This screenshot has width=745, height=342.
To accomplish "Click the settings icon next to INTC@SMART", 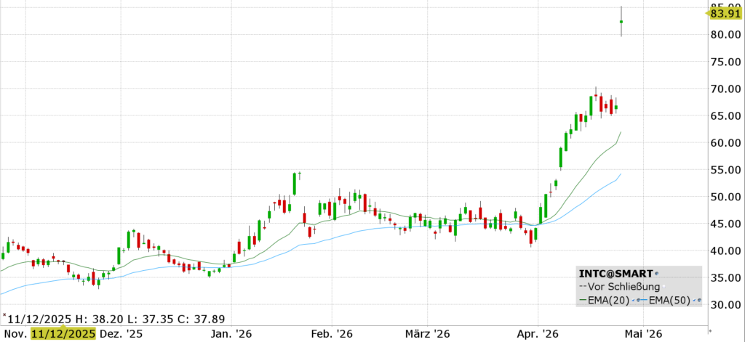I will tap(656, 274).
